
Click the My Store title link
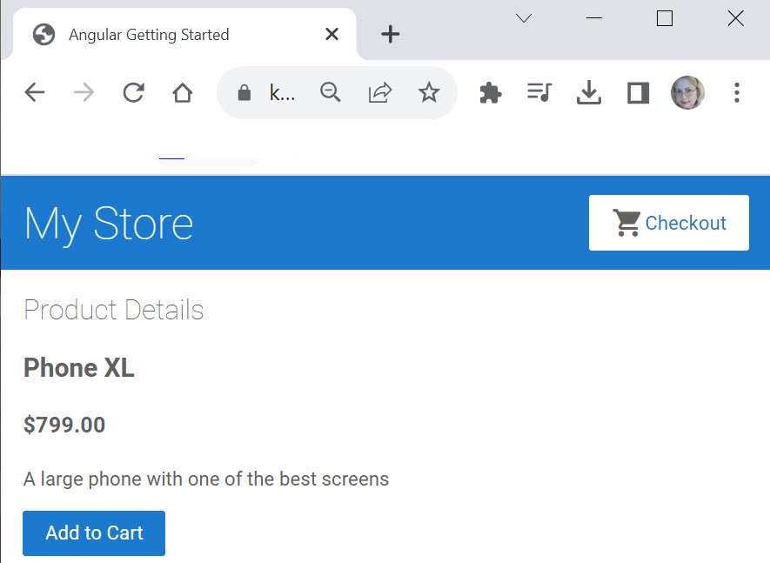click(109, 224)
